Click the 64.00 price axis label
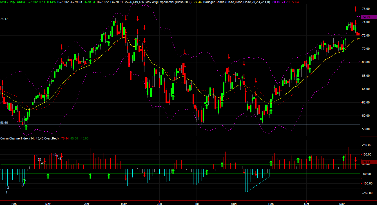Image resolution: width=377 pixels, height=205 pixels. pyautogui.click(x=365, y=89)
